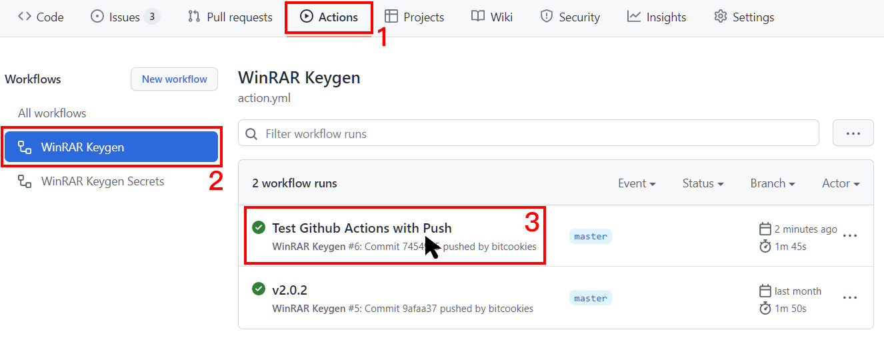Open the Pull requests tab

[230, 17]
